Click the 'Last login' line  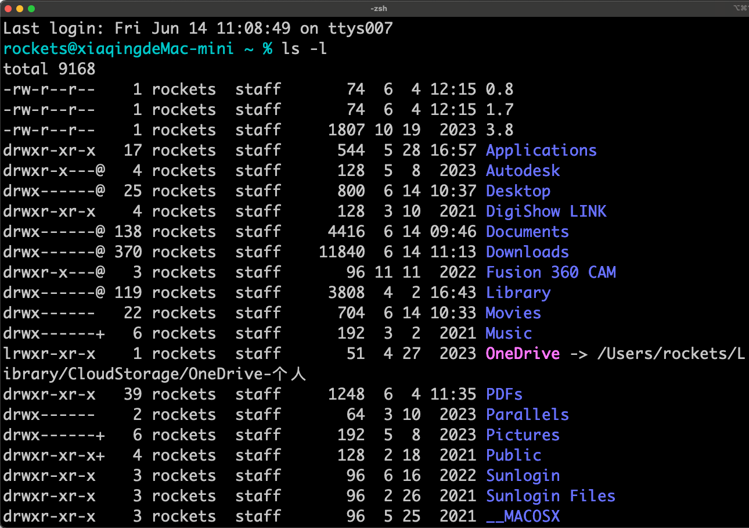198,28
